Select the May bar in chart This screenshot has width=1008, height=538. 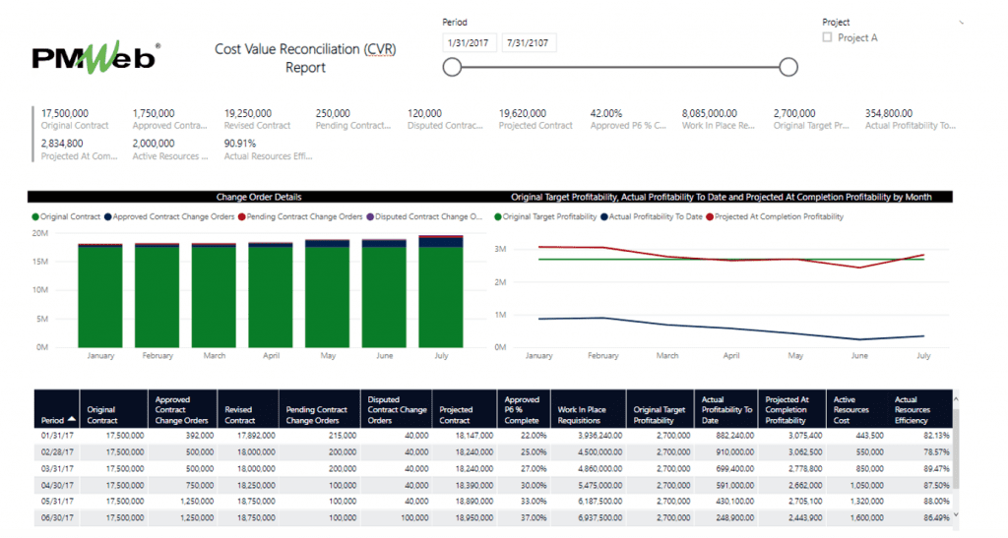[327, 294]
